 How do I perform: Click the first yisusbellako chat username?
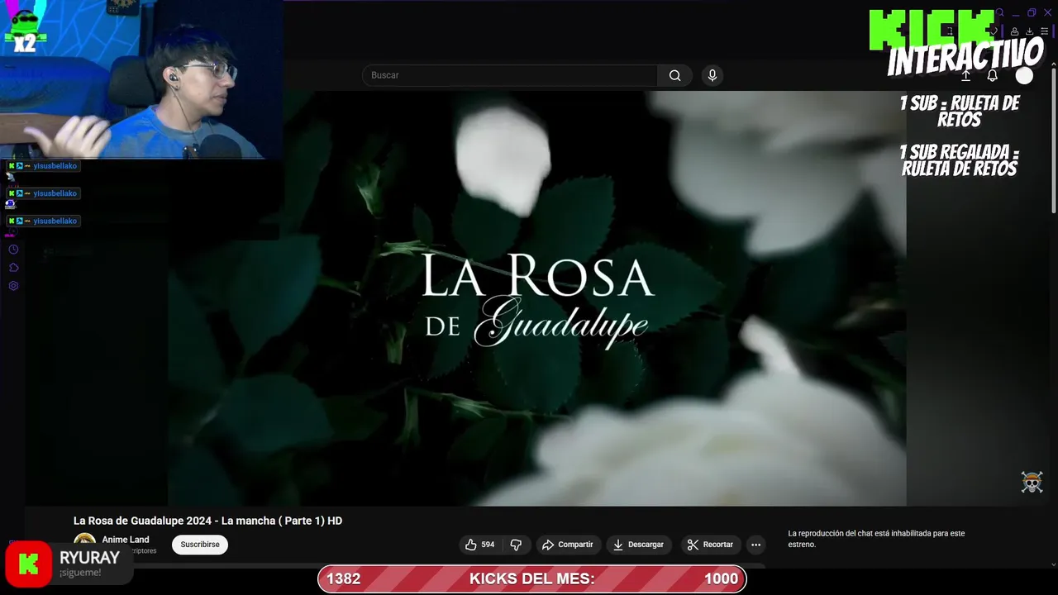(55, 166)
